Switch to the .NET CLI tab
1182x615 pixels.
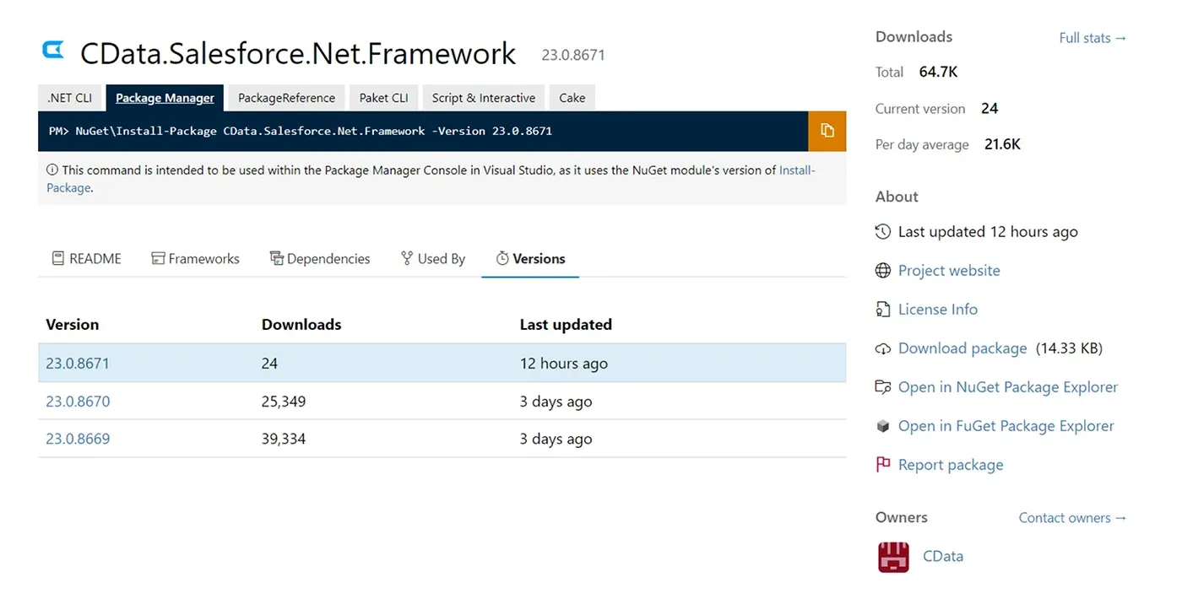(70, 97)
